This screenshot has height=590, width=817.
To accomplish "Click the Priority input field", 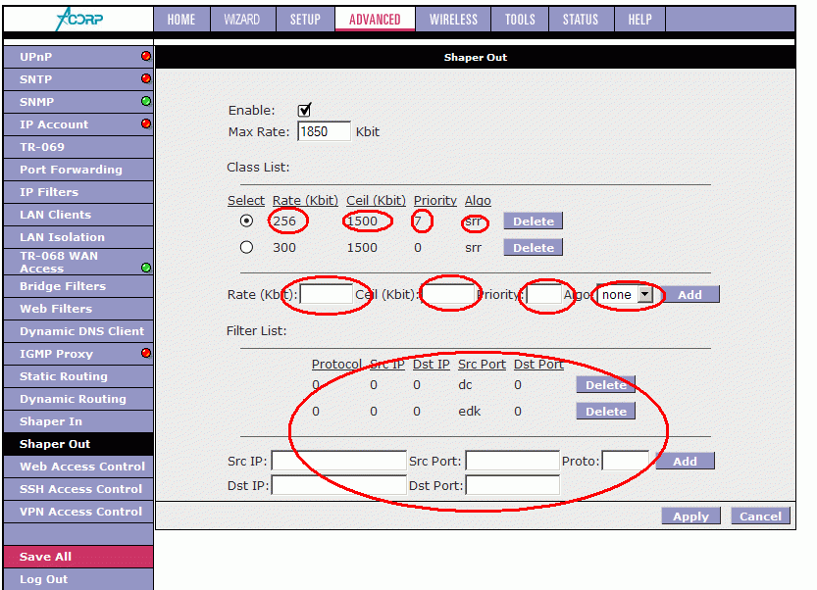I will click(x=544, y=295).
